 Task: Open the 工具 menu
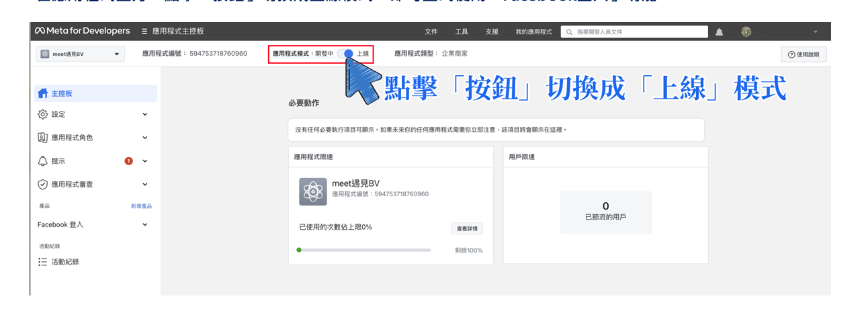click(x=462, y=32)
